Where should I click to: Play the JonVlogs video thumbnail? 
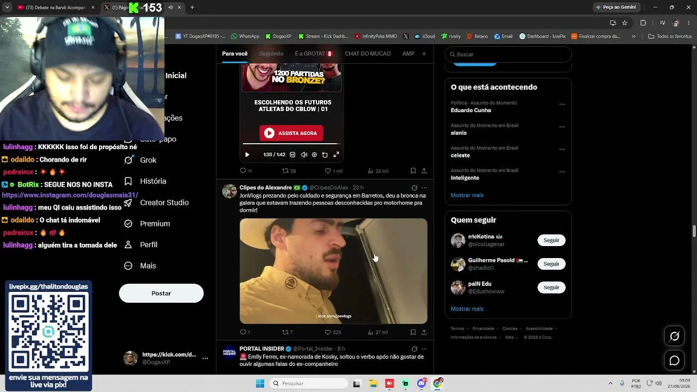point(333,271)
